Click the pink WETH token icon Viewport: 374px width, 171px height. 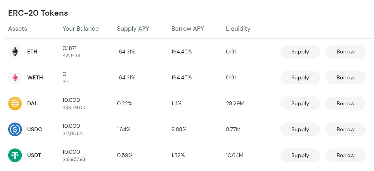click(15, 77)
